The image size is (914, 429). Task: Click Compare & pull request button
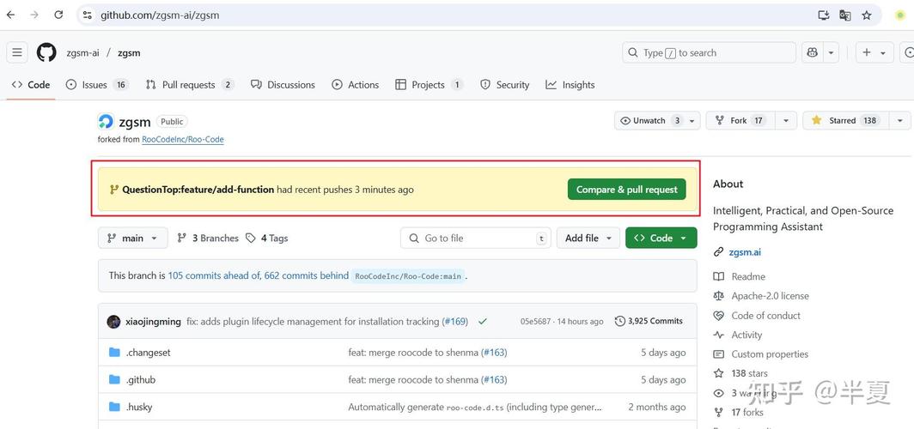[x=626, y=189]
